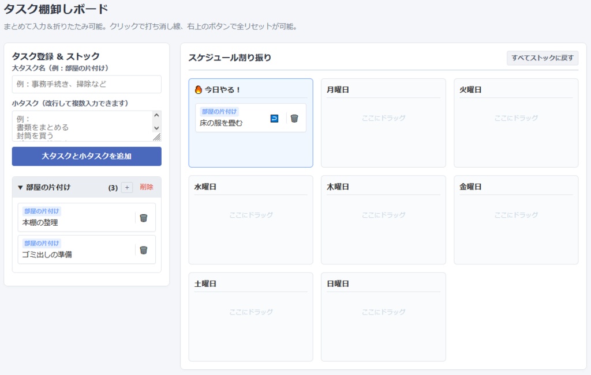Click the (3) count in 部屋の片付け header

click(113, 188)
